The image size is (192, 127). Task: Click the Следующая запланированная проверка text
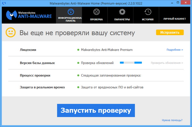111,76
